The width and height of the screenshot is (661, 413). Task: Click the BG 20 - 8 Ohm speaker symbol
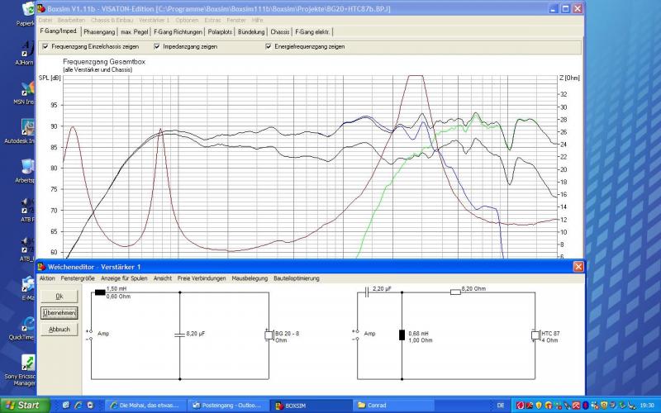tap(269, 335)
